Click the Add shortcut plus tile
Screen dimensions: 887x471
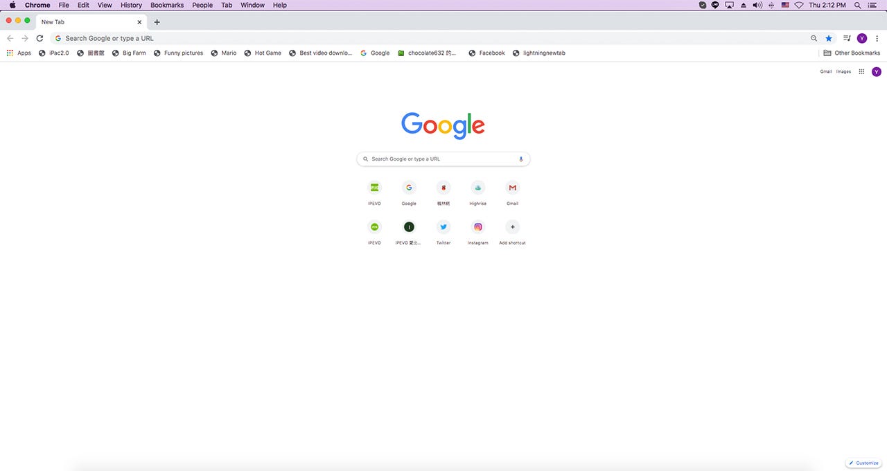[512, 232]
